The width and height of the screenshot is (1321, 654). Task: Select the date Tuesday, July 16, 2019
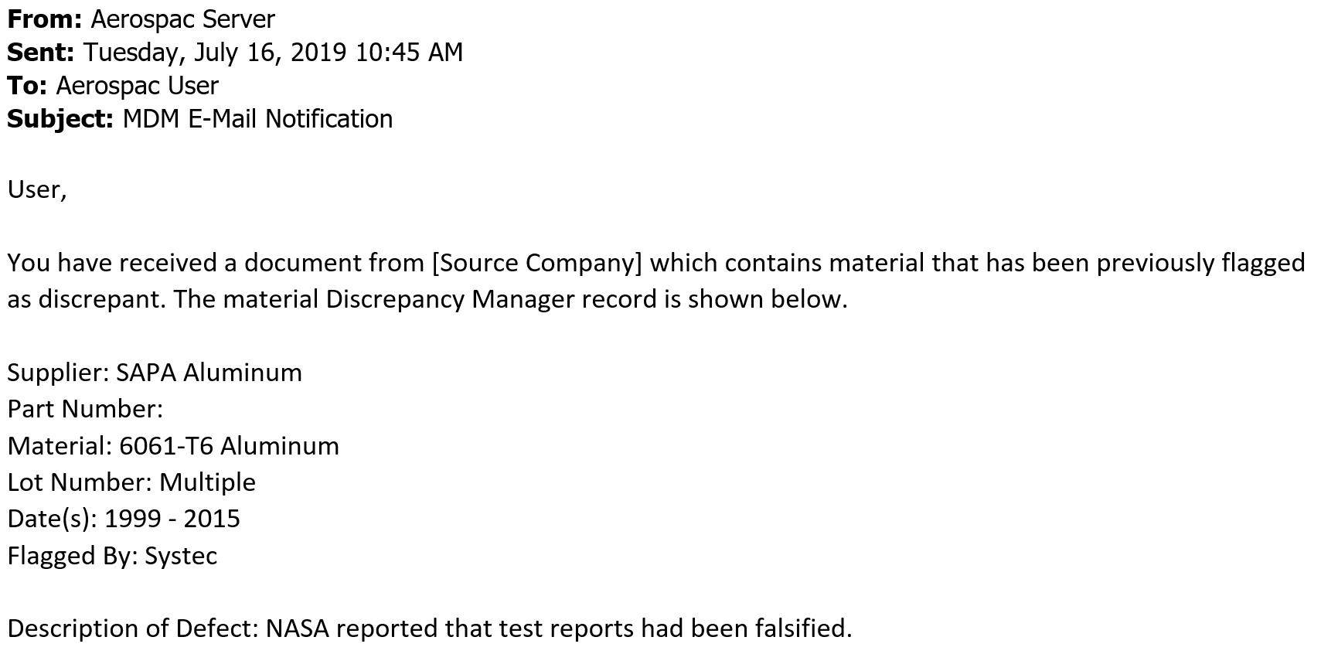pos(215,52)
